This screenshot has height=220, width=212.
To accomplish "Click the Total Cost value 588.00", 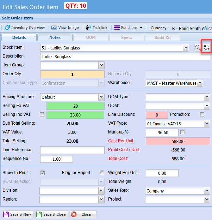I will (178, 159).
